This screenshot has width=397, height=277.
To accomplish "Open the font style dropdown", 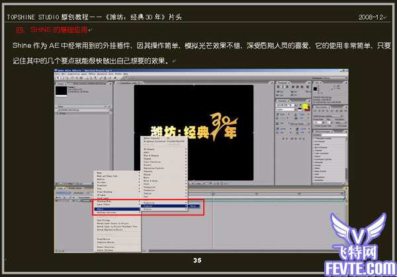I will pyautogui.click(x=287, y=109).
